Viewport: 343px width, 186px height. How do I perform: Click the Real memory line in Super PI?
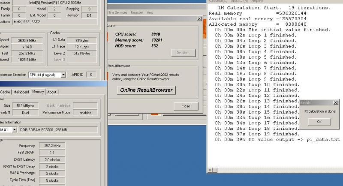[258, 13]
